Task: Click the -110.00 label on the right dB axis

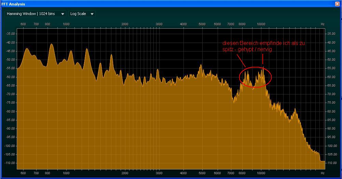Action: pyautogui.click(x=332, y=163)
